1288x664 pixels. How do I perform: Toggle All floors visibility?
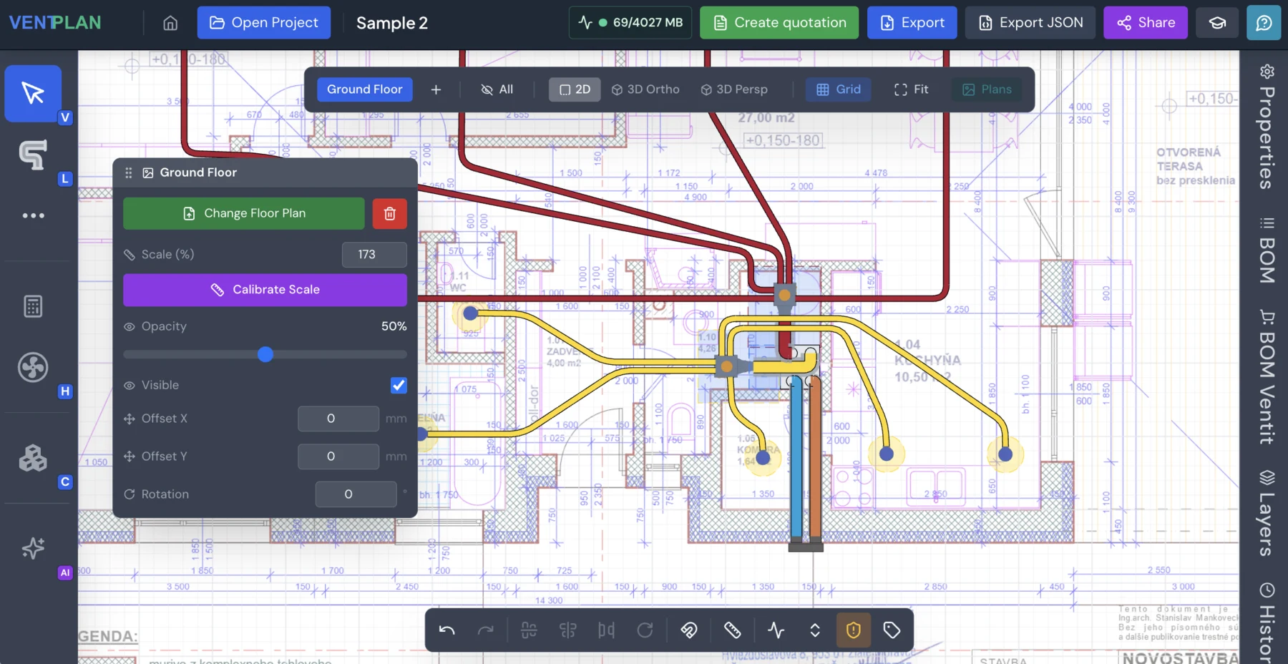tap(497, 89)
